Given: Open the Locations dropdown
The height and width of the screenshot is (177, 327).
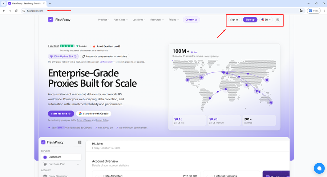Looking at the screenshot, I should click(x=139, y=20).
